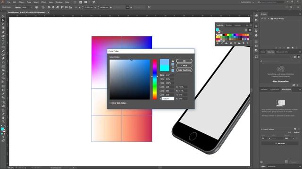The image size is (302, 169).
Task: Select the R red radio button
Action: [x=161, y=87]
